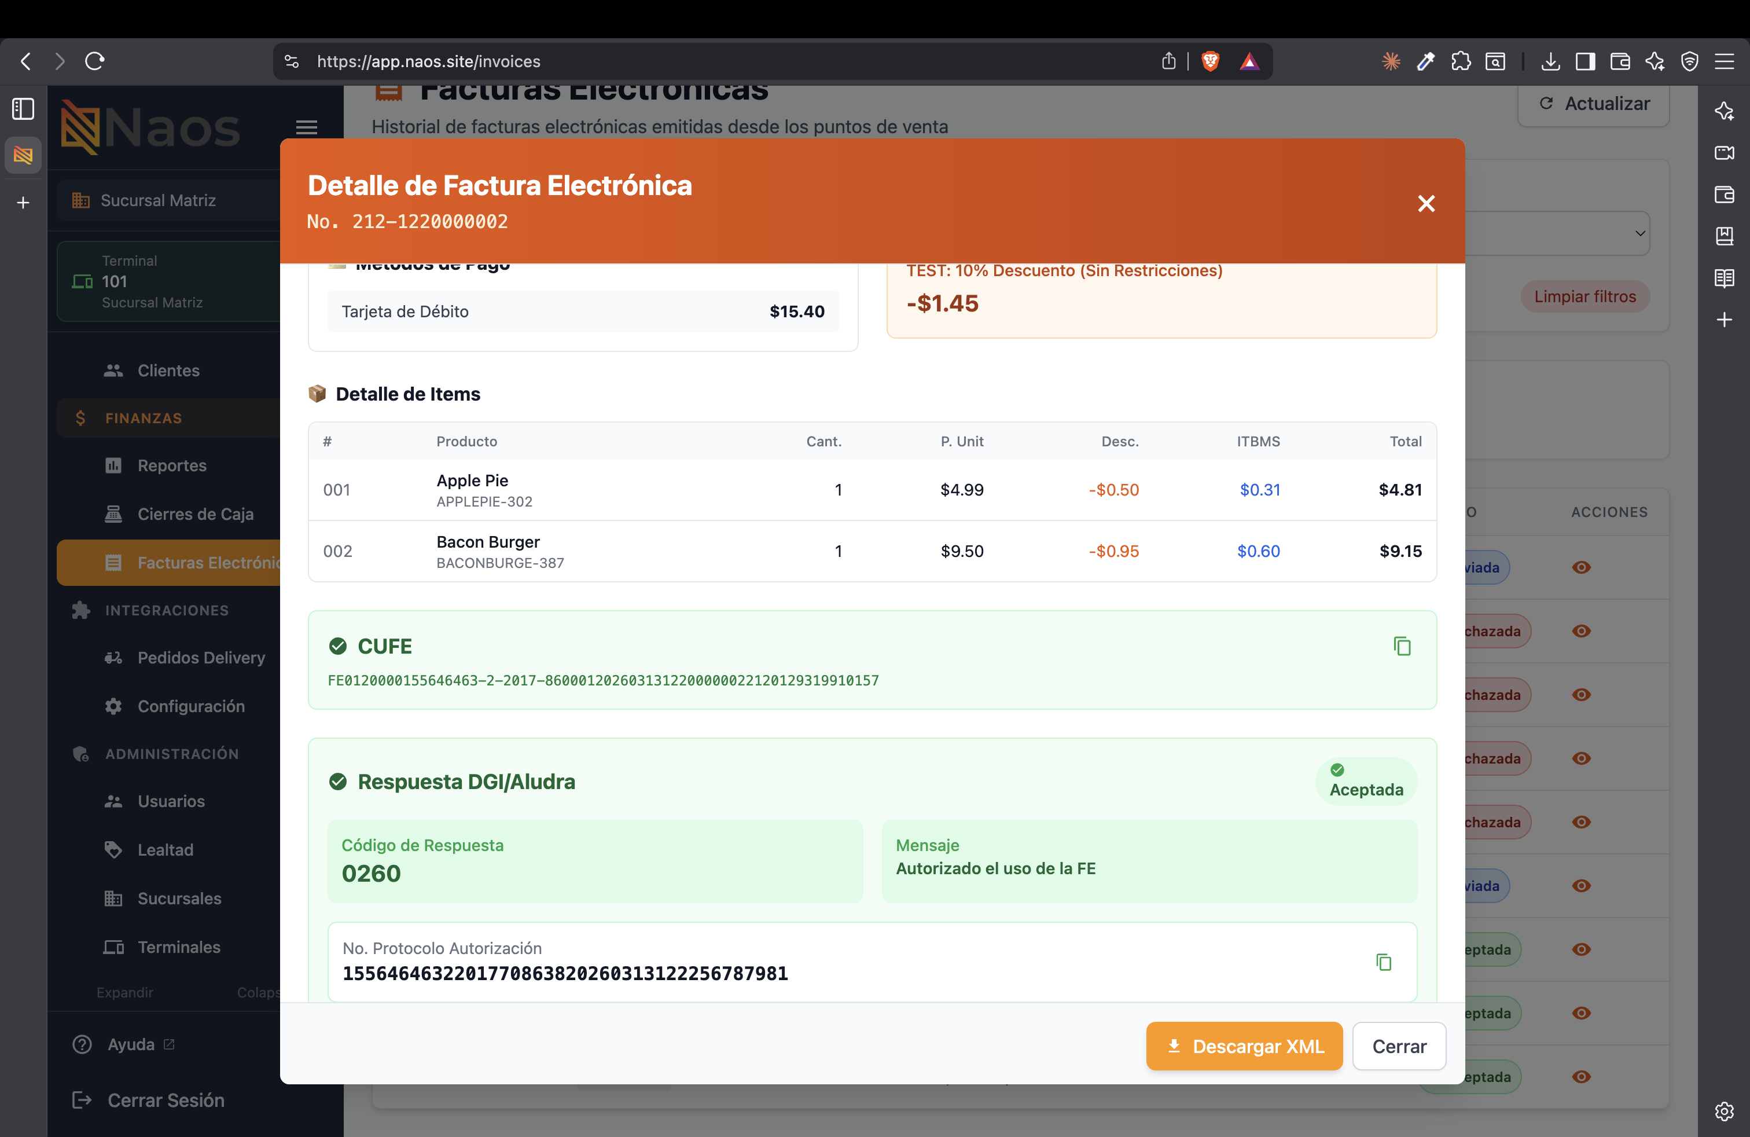Open the browser main menu

pyautogui.click(x=1725, y=61)
